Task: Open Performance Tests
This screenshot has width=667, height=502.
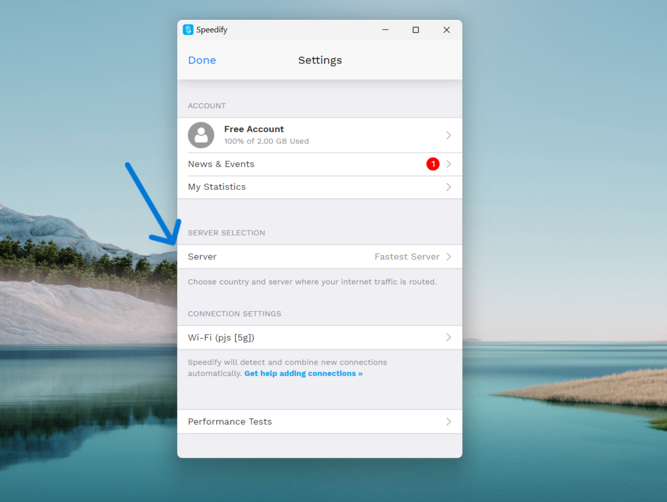Action: tap(230, 422)
